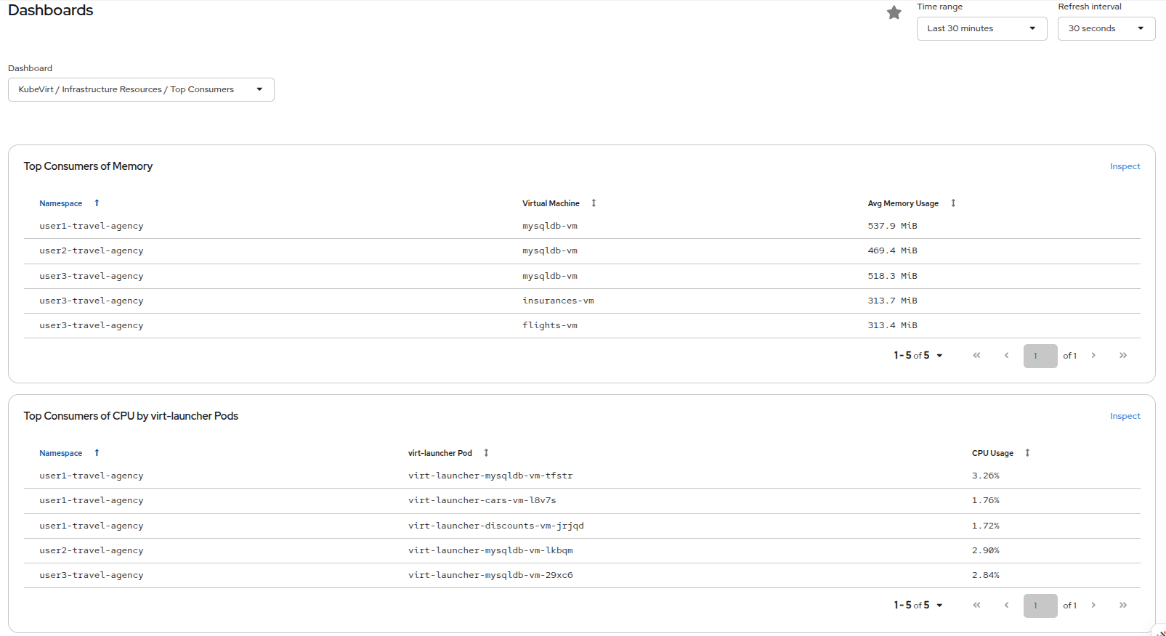Expand the Dashboard selector dropdown

[x=141, y=89]
